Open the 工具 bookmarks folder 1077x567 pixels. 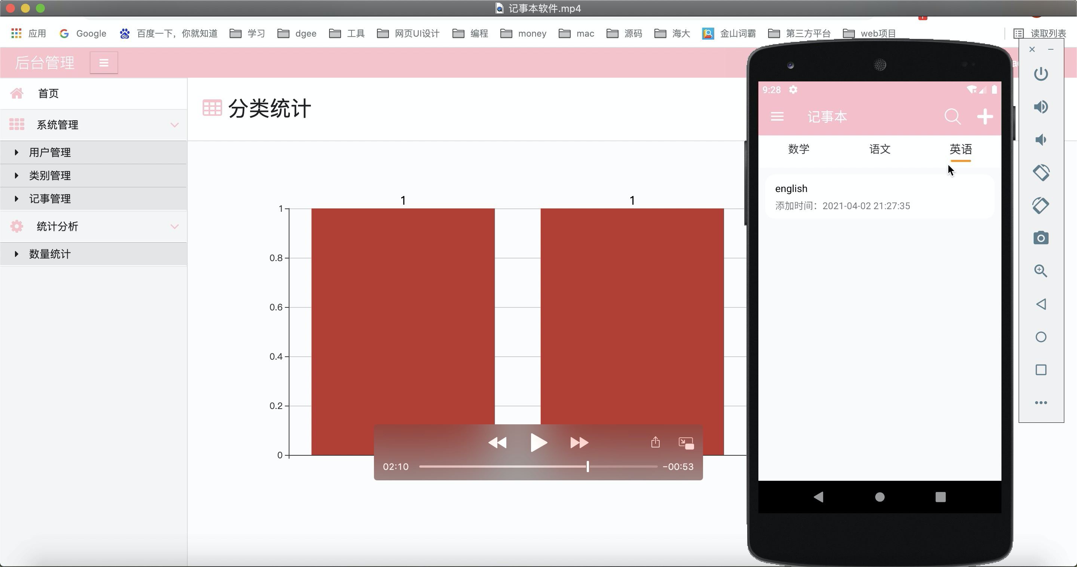coord(347,33)
